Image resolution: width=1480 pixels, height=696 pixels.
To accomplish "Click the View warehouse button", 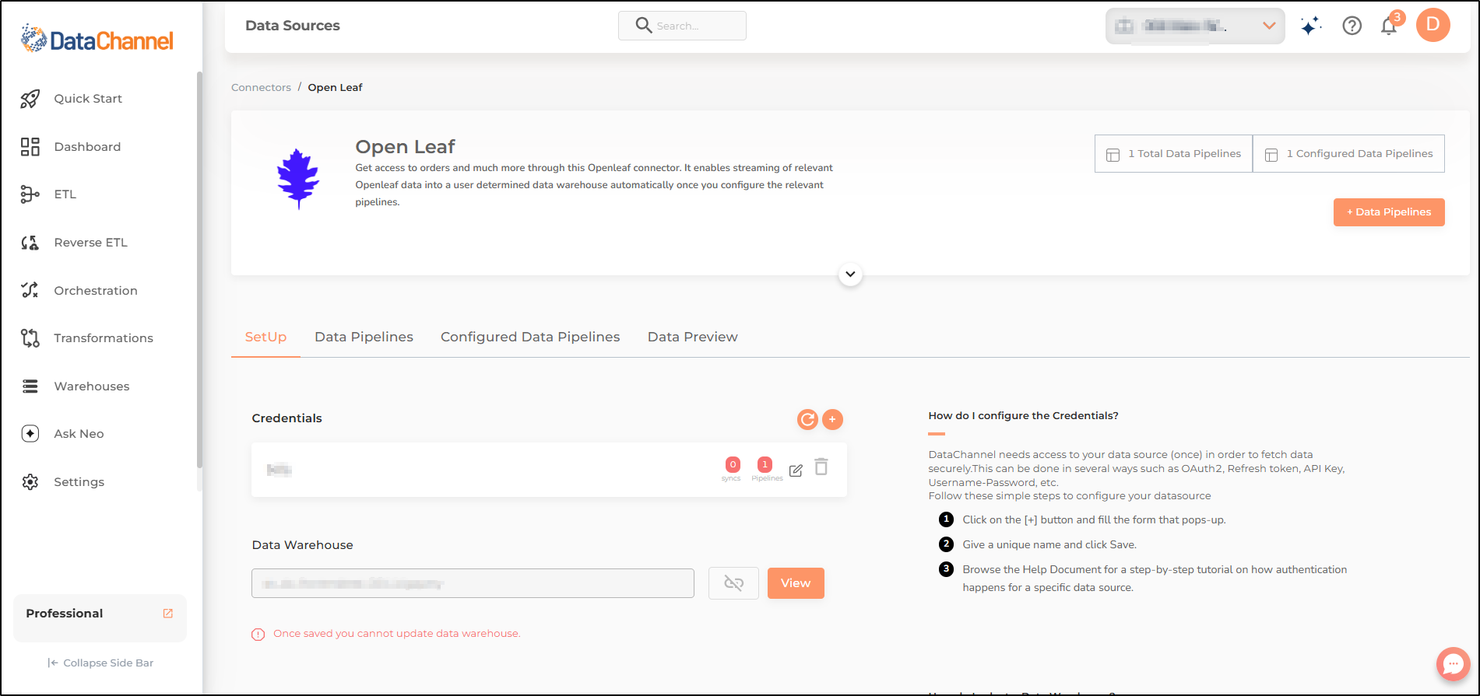I will pos(796,583).
